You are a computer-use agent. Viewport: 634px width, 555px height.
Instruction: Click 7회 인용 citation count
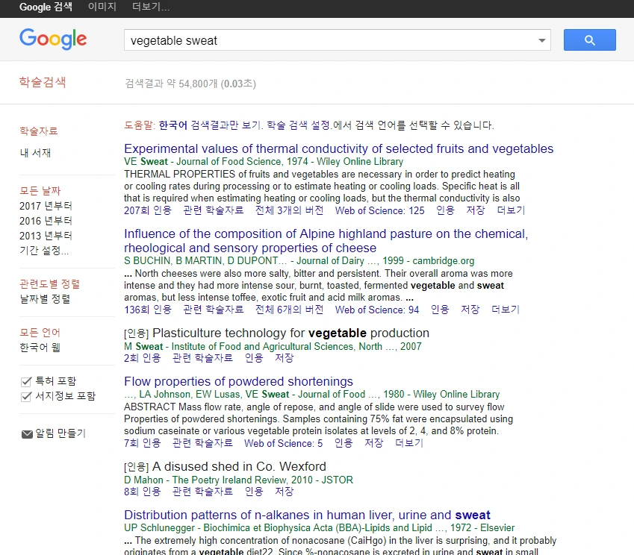pyautogui.click(x=143, y=443)
